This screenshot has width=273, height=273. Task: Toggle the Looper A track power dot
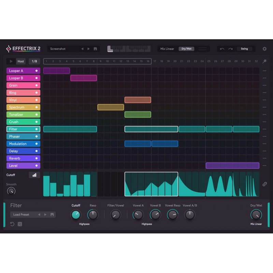(37, 71)
